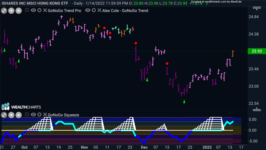266x150 pixels.
Task: Click the resize icon in Squeeze pane
Action: 4,115
